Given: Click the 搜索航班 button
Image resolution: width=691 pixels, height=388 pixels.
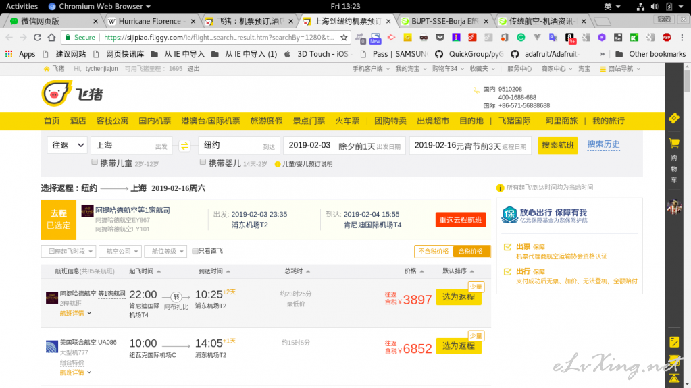Looking at the screenshot, I should pos(557,145).
